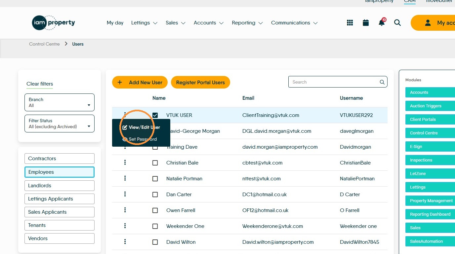
Task: Open the My account button
Action: coord(433,23)
